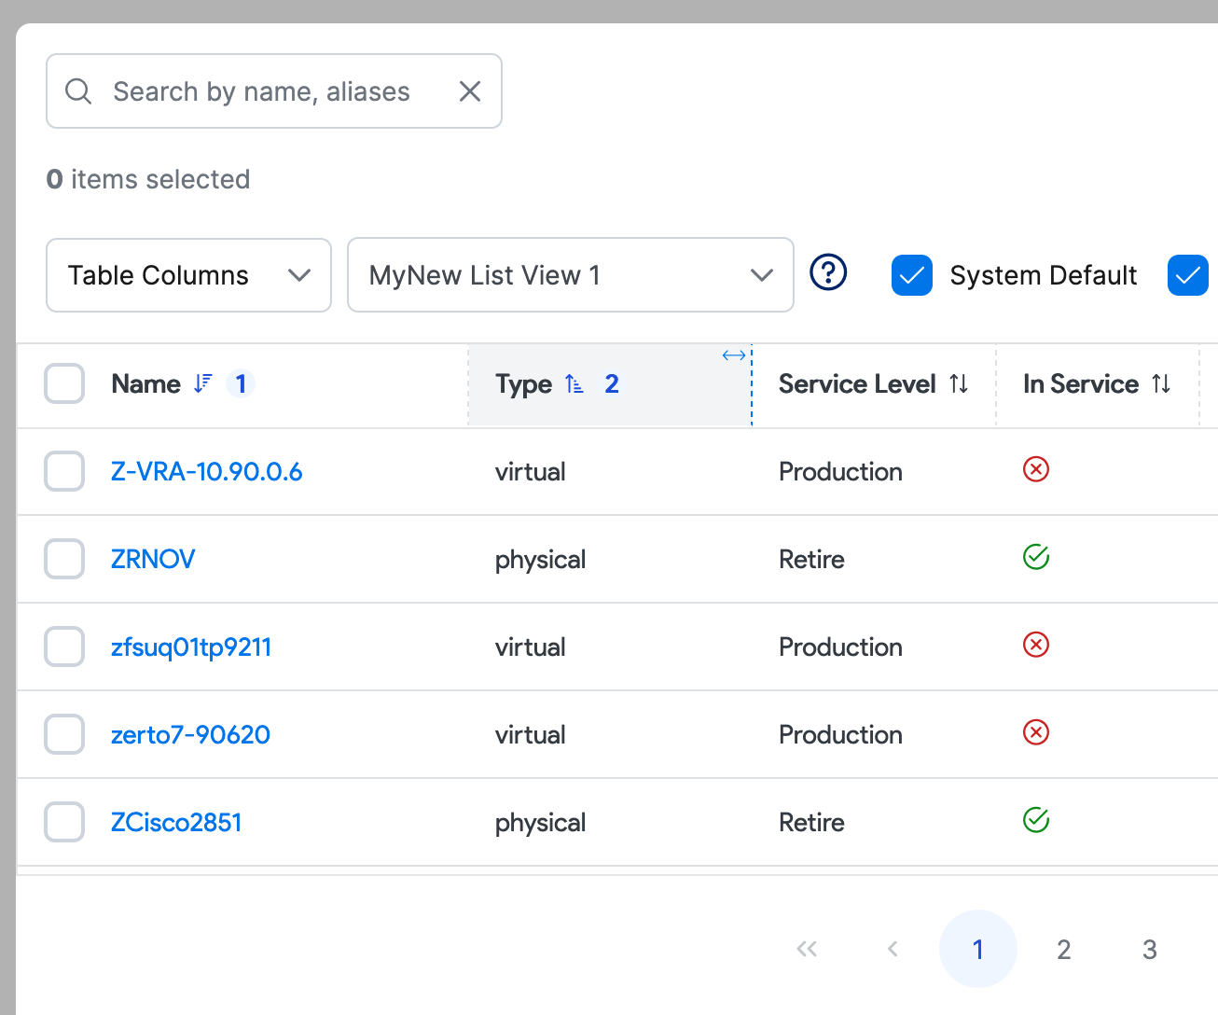Open the zerto7-90620 device link
Screen dimensions: 1218x1015
click(190, 734)
